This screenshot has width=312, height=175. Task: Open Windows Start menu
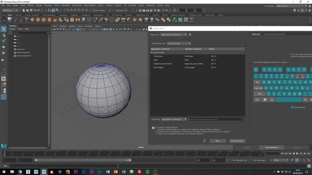coord(4,172)
